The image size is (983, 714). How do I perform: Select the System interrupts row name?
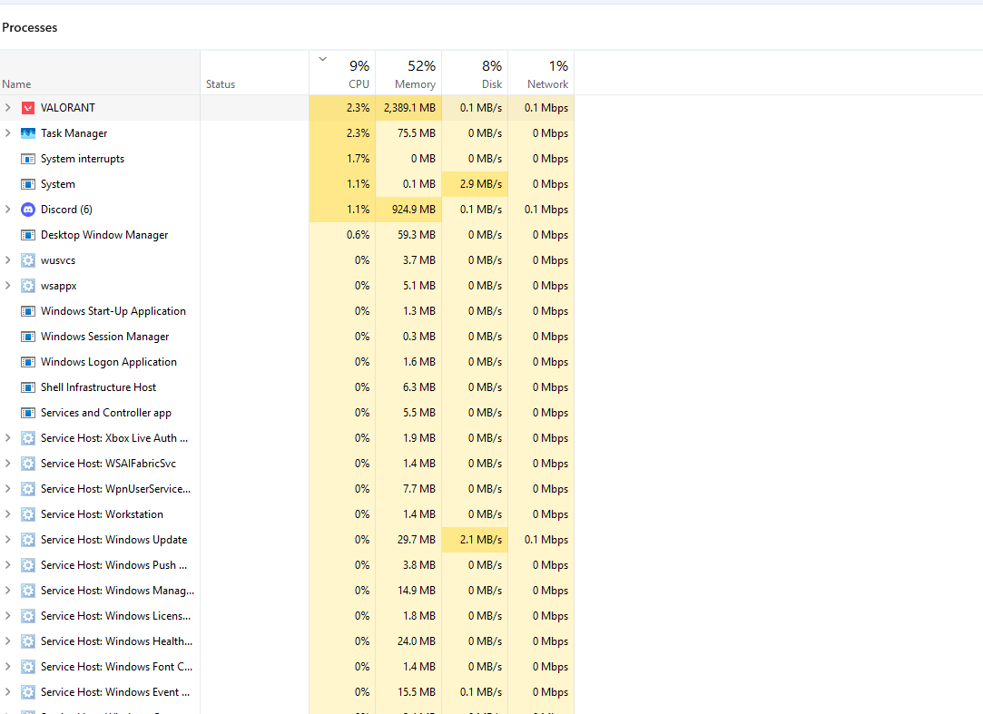(82, 159)
